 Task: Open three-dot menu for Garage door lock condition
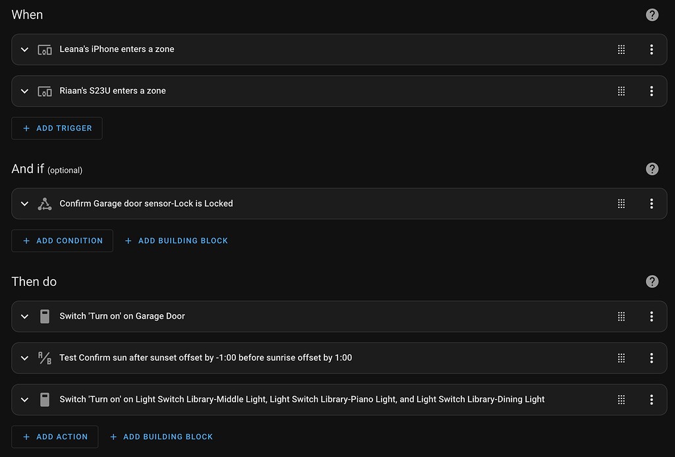(651, 203)
